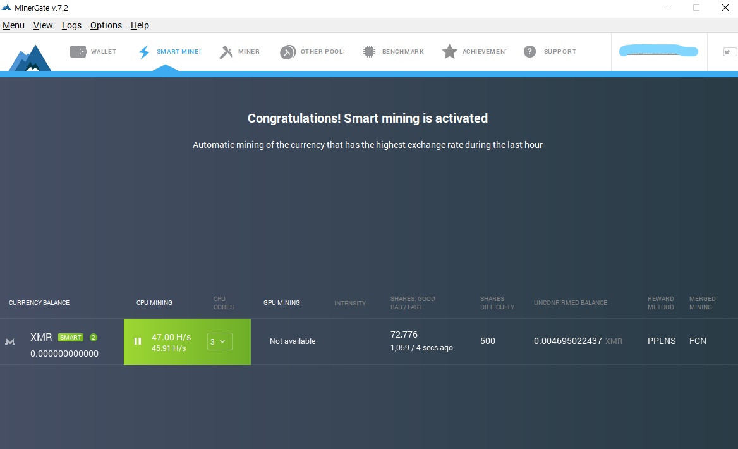The width and height of the screenshot is (738, 449).
Task: Click the MERGED MINING column header
Action: click(x=702, y=303)
